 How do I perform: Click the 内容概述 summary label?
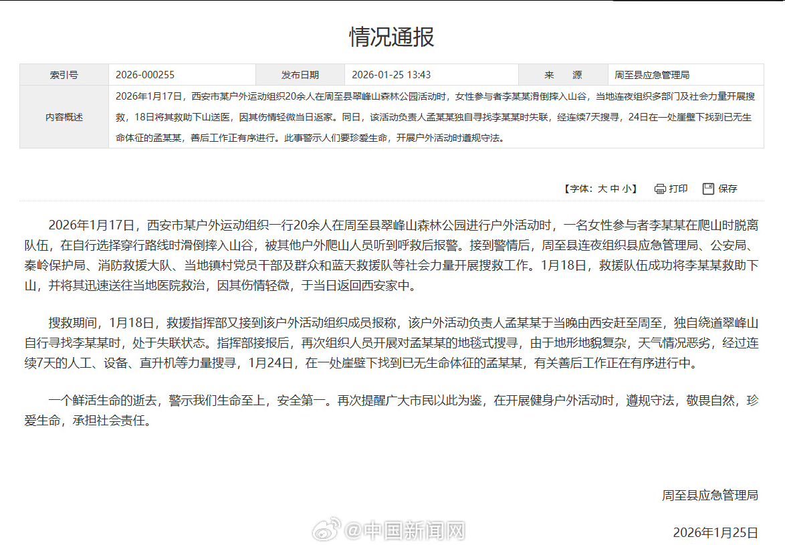pos(64,116)
